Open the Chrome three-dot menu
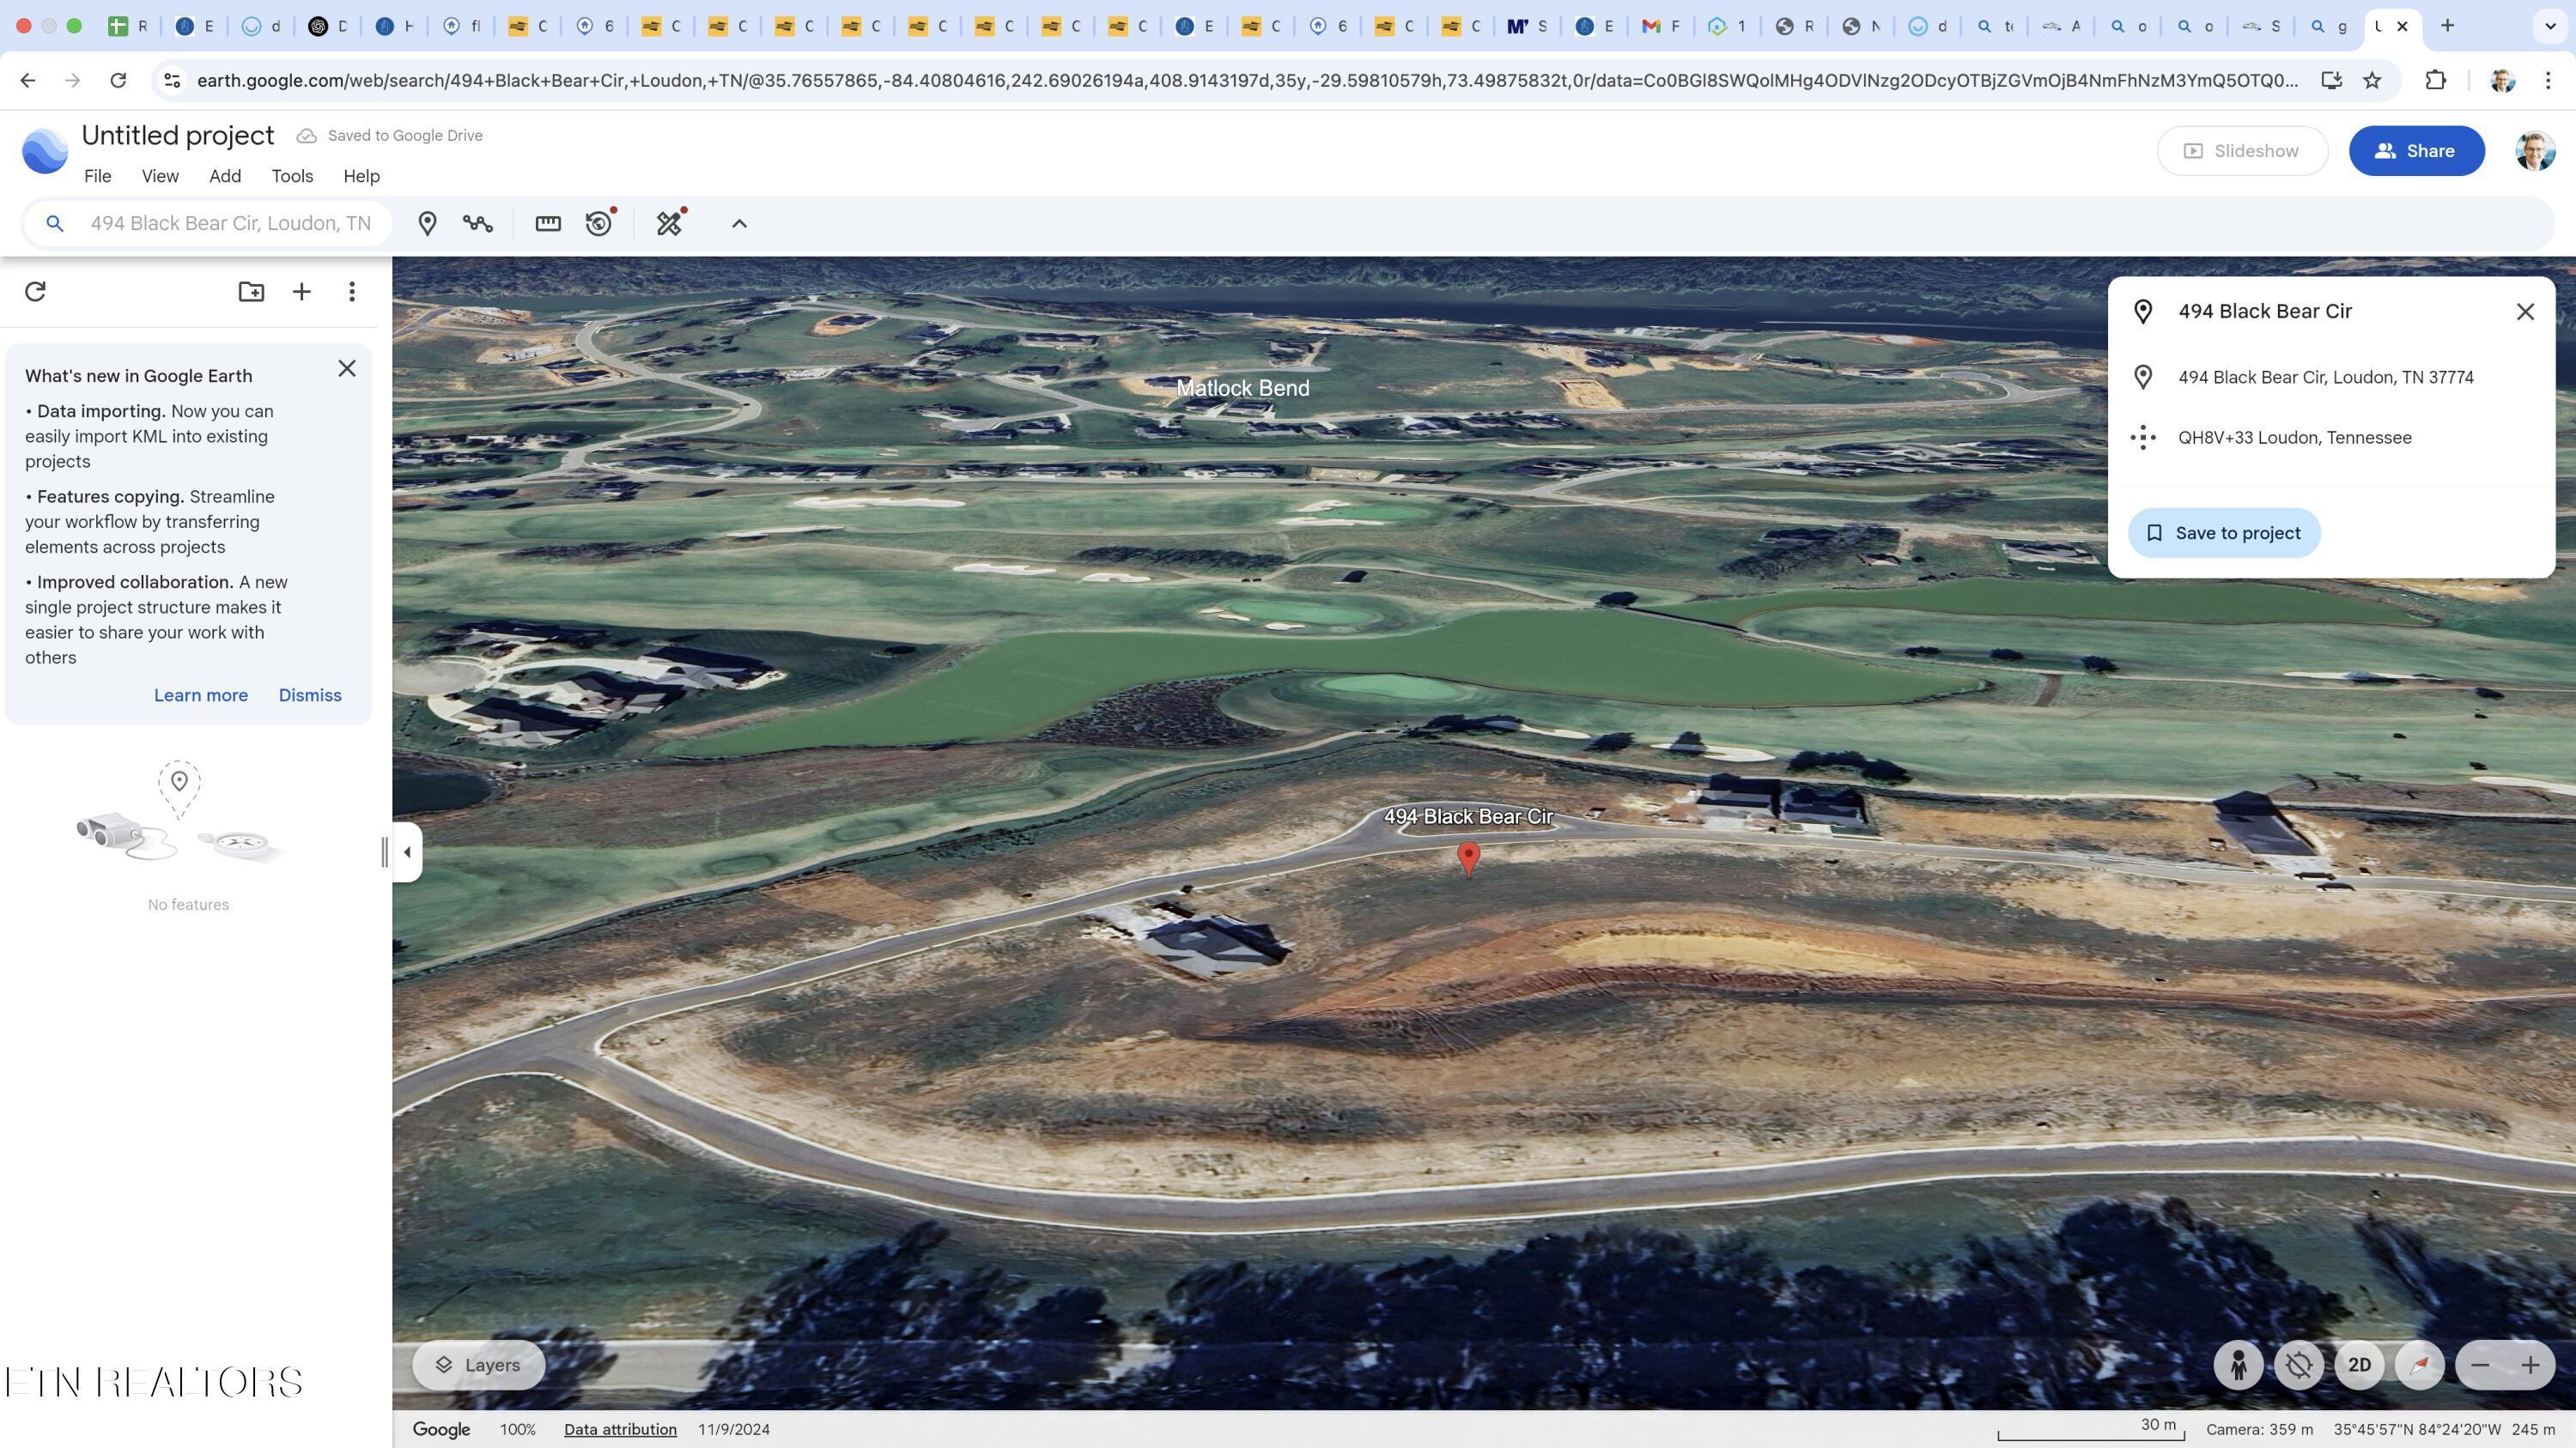This screenshot has height=1448, width=2576. [2548, 80]
